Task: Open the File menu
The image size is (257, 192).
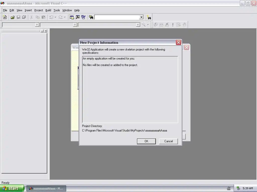Action: point(5,10)
